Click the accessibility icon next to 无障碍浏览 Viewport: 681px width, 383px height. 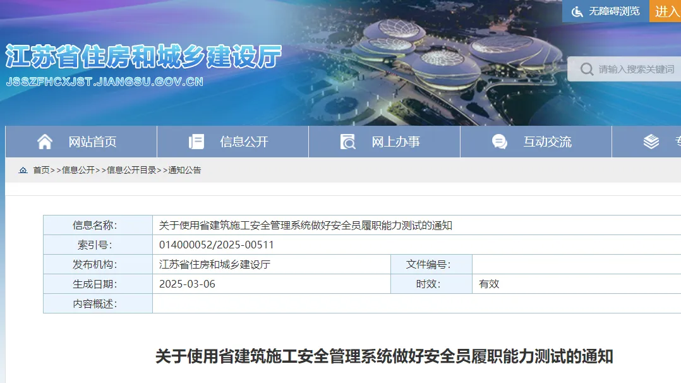[x=576, y=11]
